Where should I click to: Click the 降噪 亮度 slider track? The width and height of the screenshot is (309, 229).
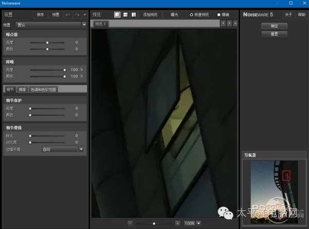click(47, 69)
